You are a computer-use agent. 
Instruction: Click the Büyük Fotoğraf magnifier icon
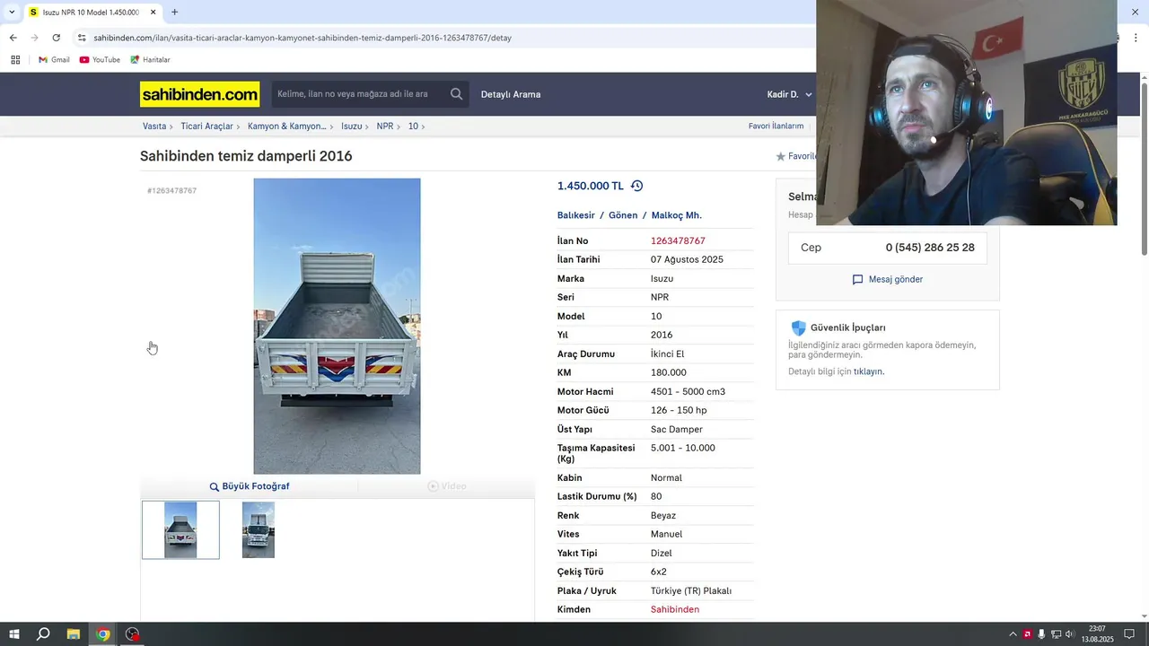(215, 486)
